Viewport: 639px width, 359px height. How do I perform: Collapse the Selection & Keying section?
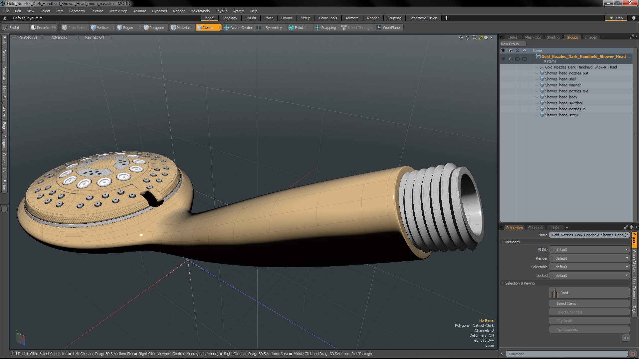pos(503,283)
